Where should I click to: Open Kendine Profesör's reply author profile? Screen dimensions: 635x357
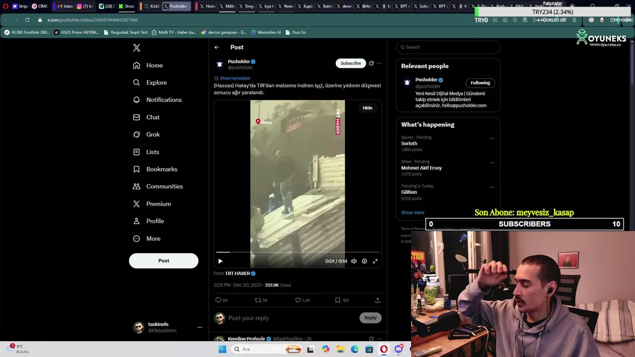247,339
